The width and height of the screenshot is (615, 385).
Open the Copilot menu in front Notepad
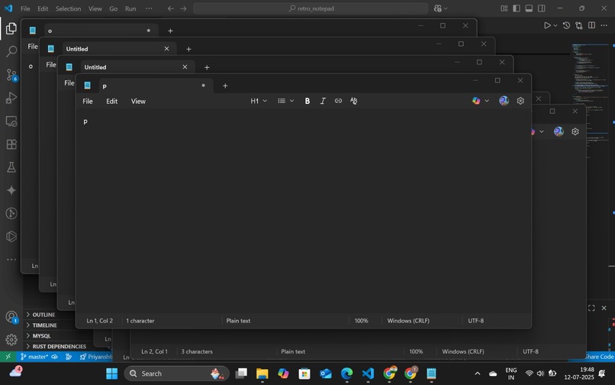coord(481,101)
